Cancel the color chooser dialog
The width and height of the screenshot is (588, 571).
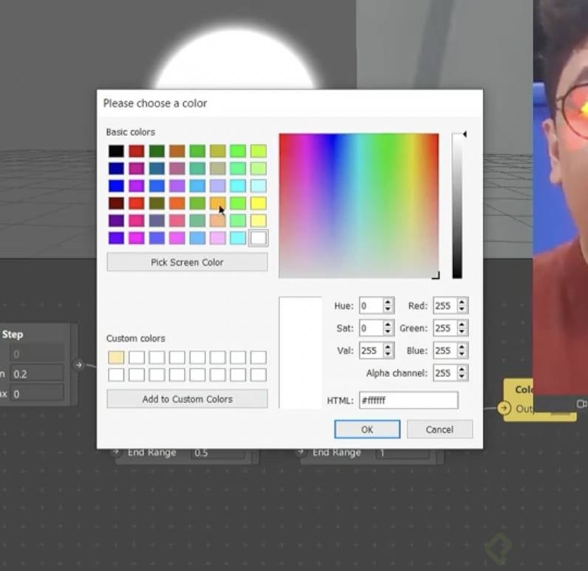[x=440, y=429]
